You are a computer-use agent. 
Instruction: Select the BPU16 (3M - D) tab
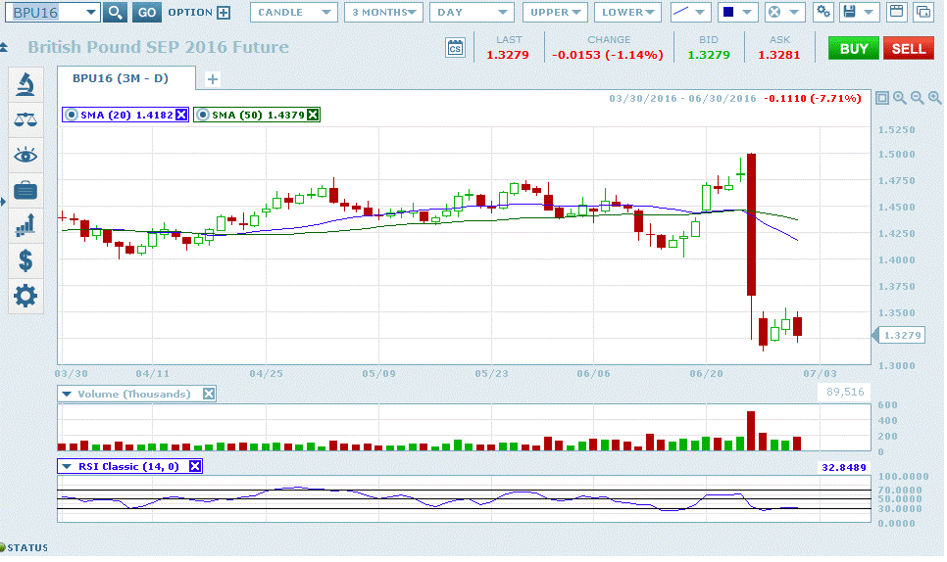click(126, 78)
